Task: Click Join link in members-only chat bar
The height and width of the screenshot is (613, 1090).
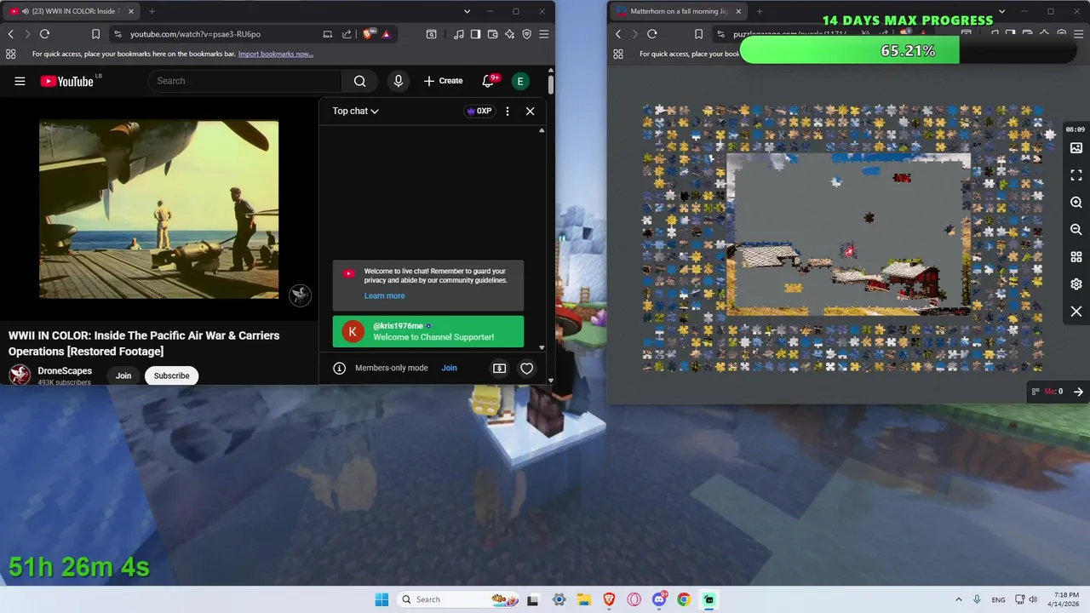Action: [449, 368]
